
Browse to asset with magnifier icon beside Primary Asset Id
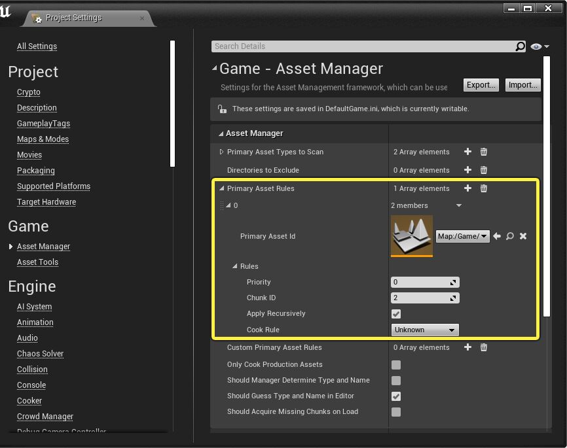tap(510, 236)
